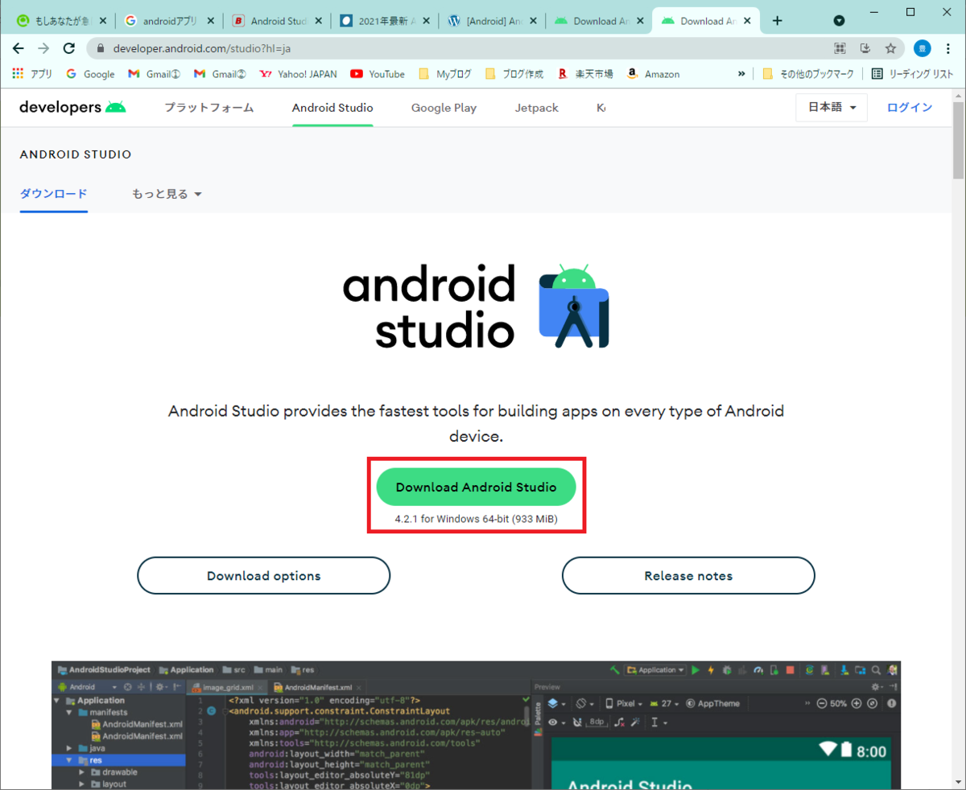The image size is (966, 790).
Task: Switch to the 2021年最新 tab
Action: [384, 21]
